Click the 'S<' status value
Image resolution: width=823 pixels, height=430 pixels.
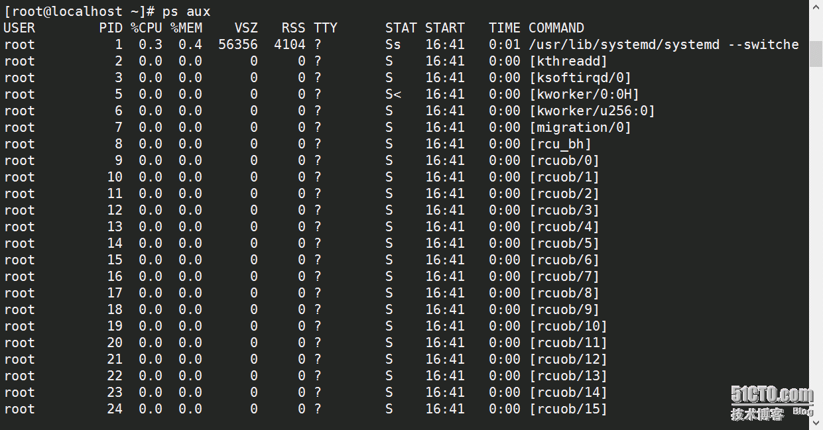click(393, 94)
